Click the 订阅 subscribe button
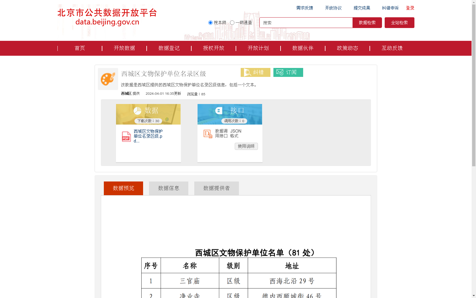 [288, 72]
